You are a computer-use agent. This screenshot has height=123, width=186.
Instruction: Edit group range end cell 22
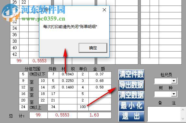(43, 101)
